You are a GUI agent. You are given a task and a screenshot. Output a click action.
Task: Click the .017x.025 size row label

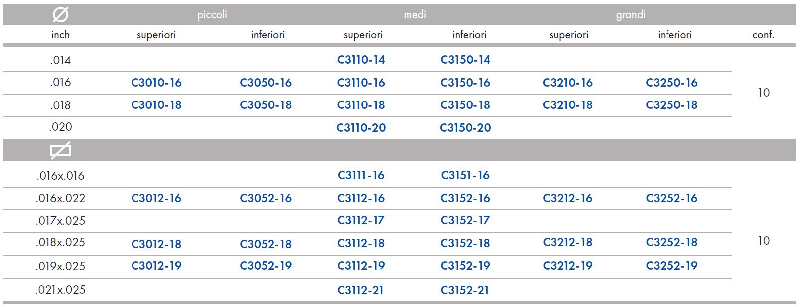coord(61,220)
